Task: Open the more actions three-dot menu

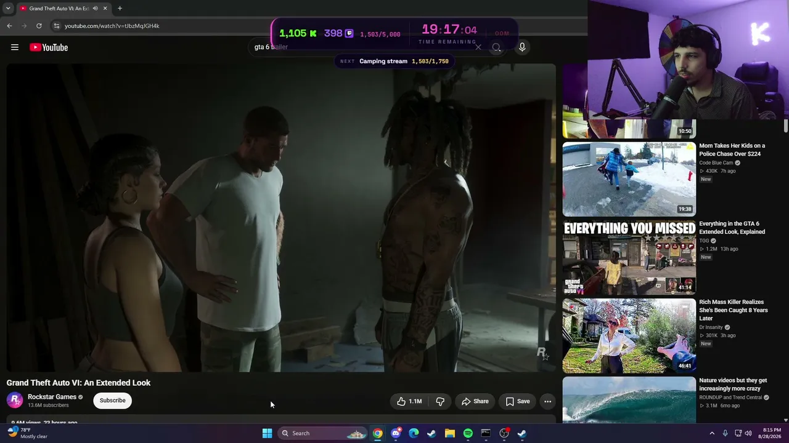Action: [x=547, y=401]
